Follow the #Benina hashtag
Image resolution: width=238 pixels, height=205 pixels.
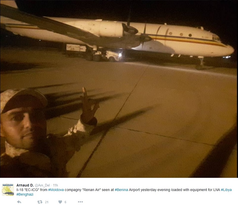pos(121,190)
